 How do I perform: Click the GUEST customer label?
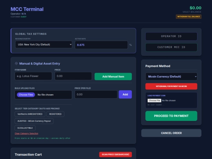pos(24,17)
